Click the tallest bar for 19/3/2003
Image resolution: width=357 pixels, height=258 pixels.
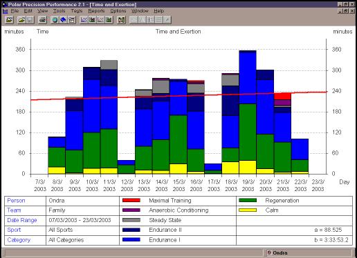248,112
